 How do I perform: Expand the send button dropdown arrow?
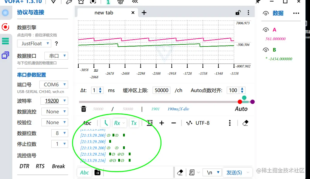(x=248, y=172)
